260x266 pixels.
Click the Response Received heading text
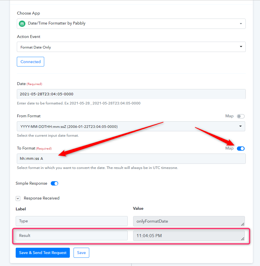[42, 198]
